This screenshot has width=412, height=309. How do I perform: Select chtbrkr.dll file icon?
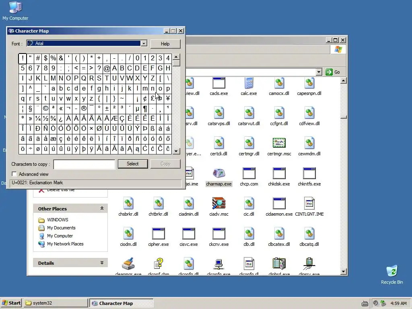tap(159, 204)
